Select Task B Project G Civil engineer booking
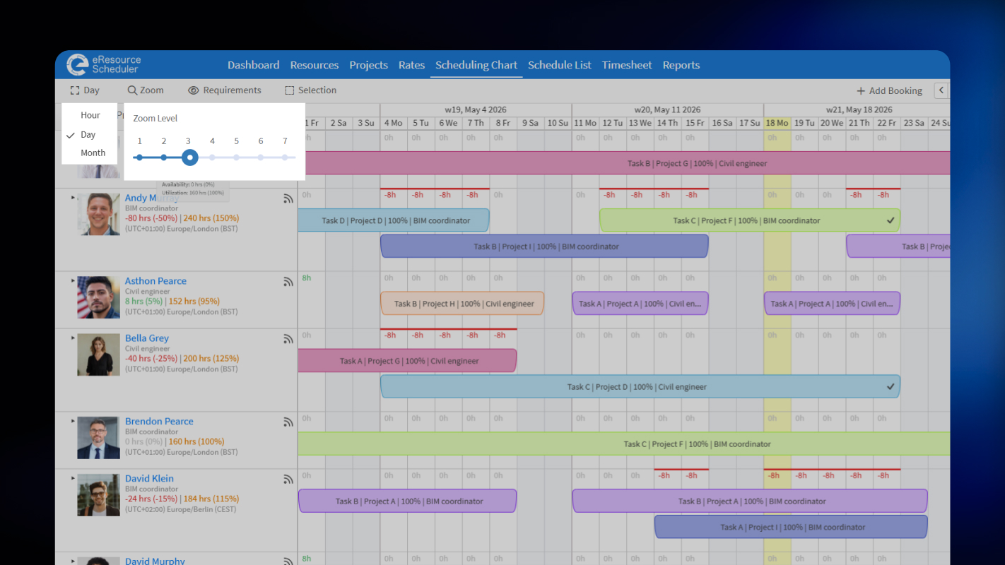The height and width of the screenshot is (565, 1005). [x=624, y=163]
